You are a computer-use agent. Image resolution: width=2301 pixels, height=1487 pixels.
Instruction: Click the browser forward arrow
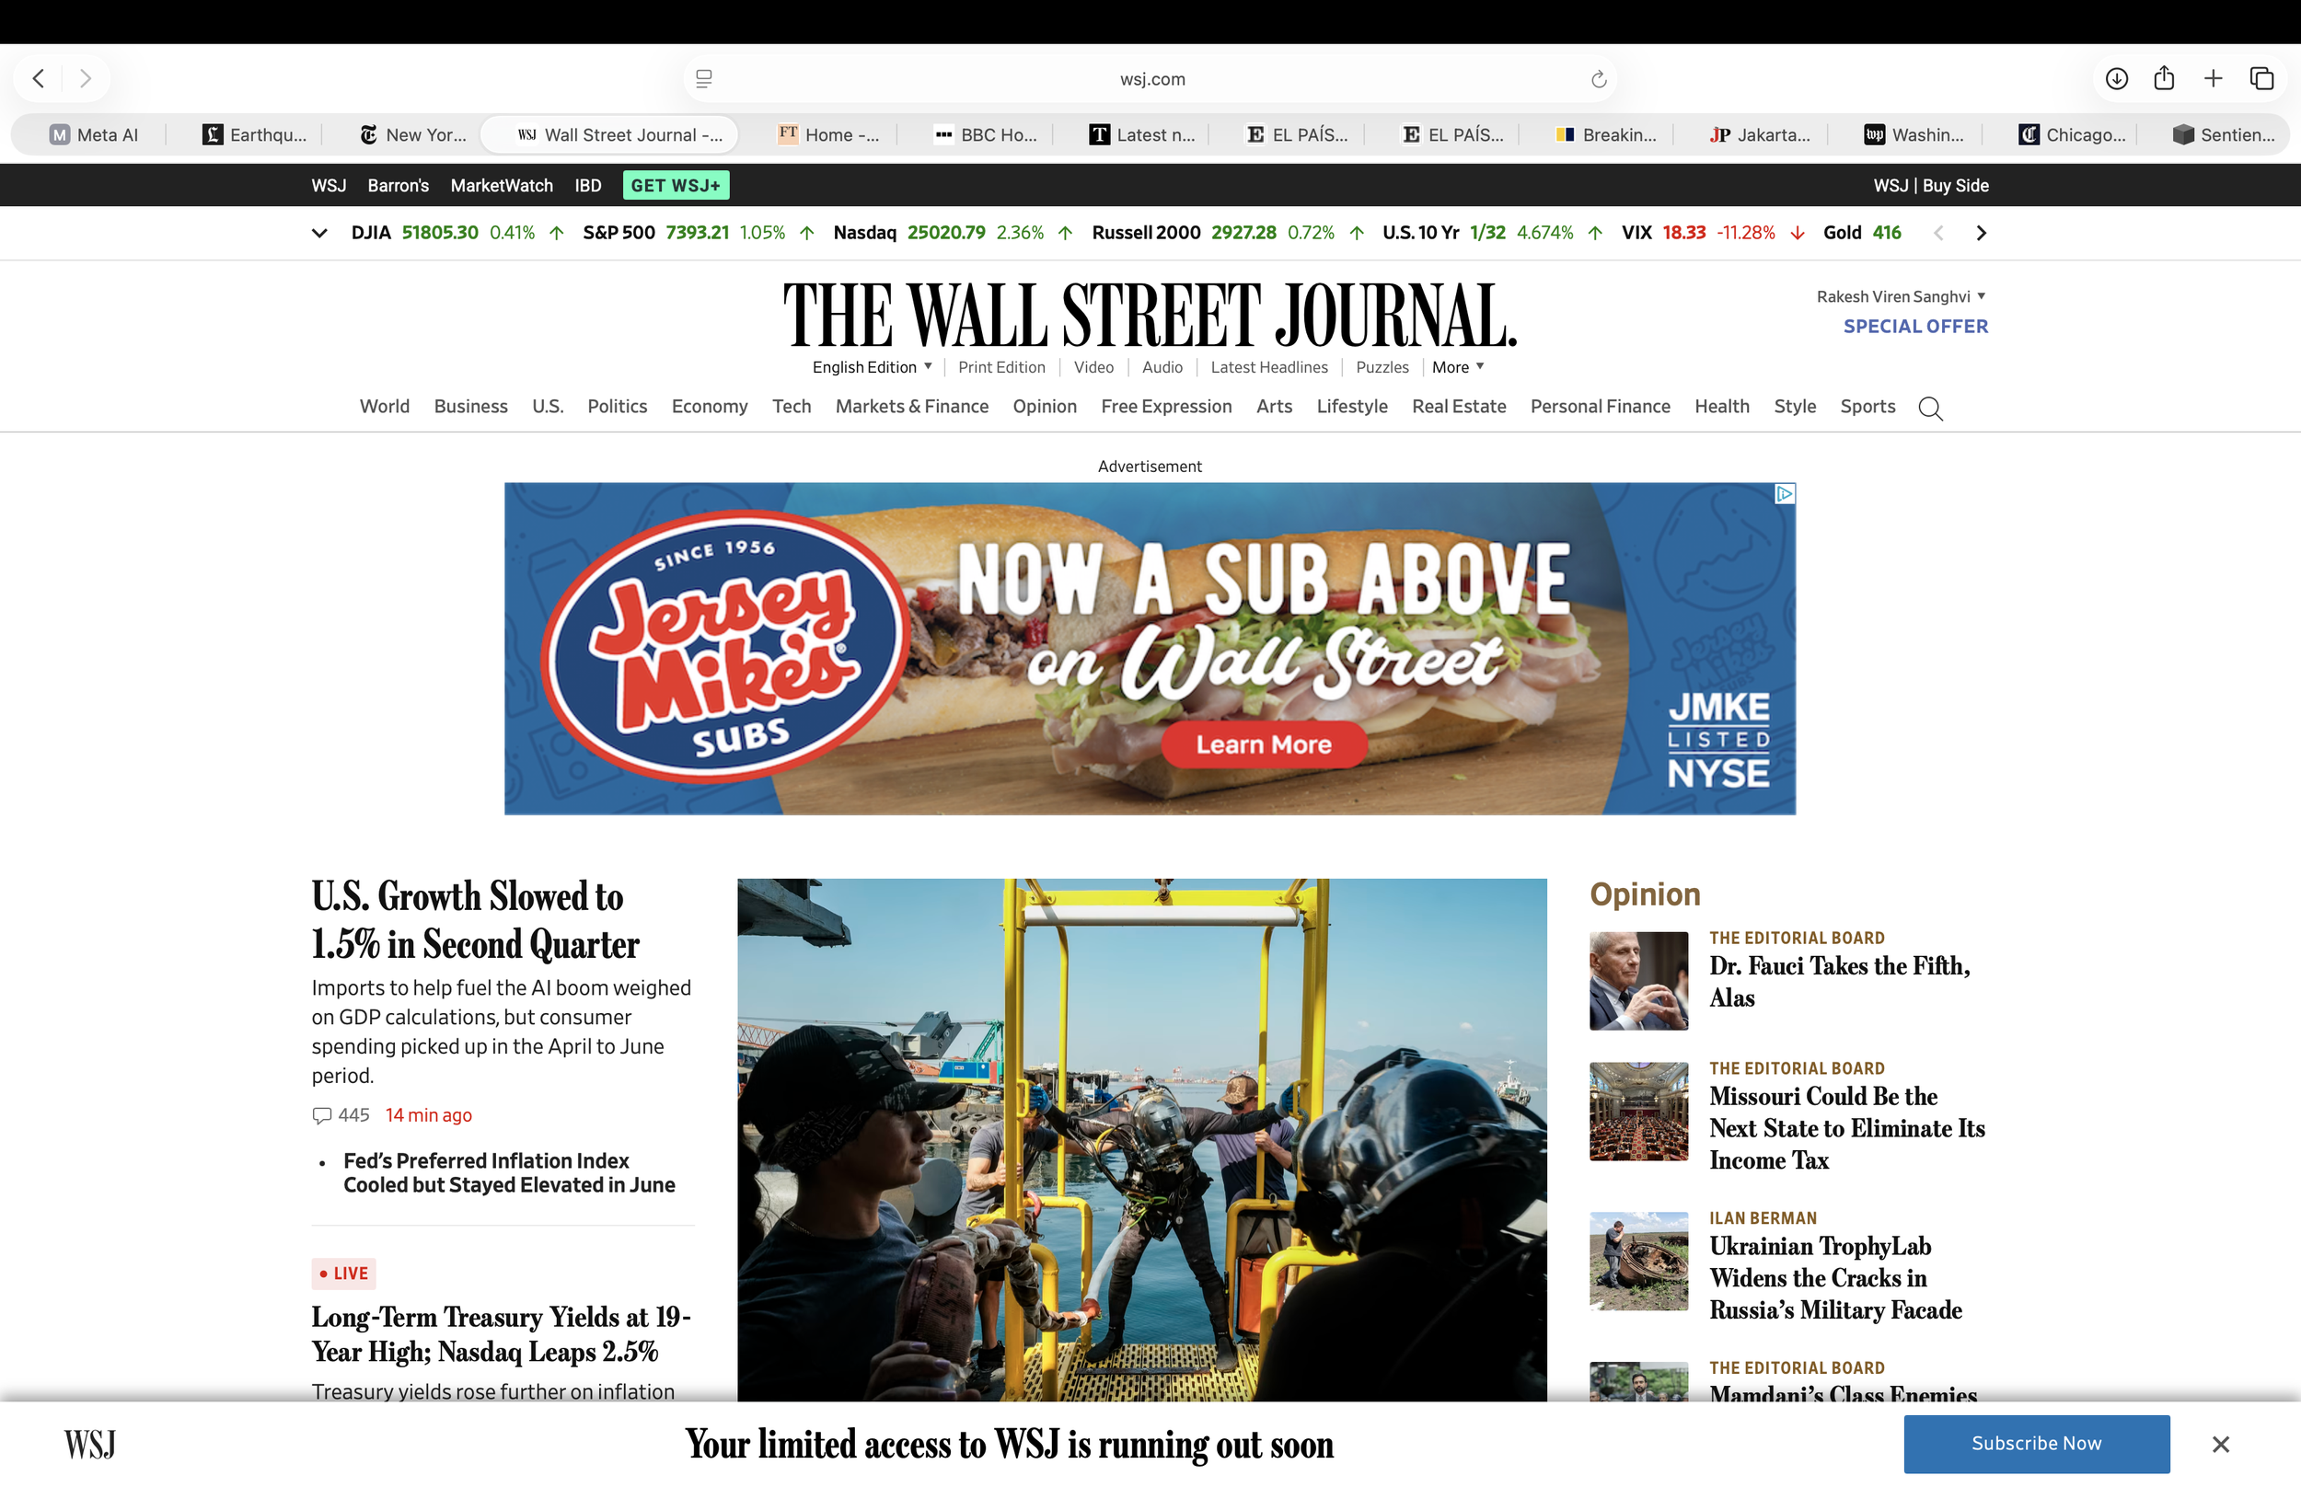85,78
